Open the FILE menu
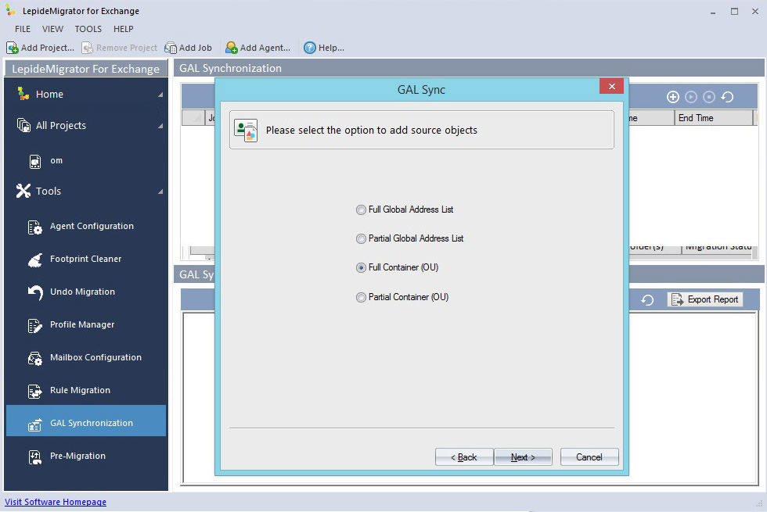Image resolution: width=767 pixels, height=512 pixels. (x=23, y=29)
